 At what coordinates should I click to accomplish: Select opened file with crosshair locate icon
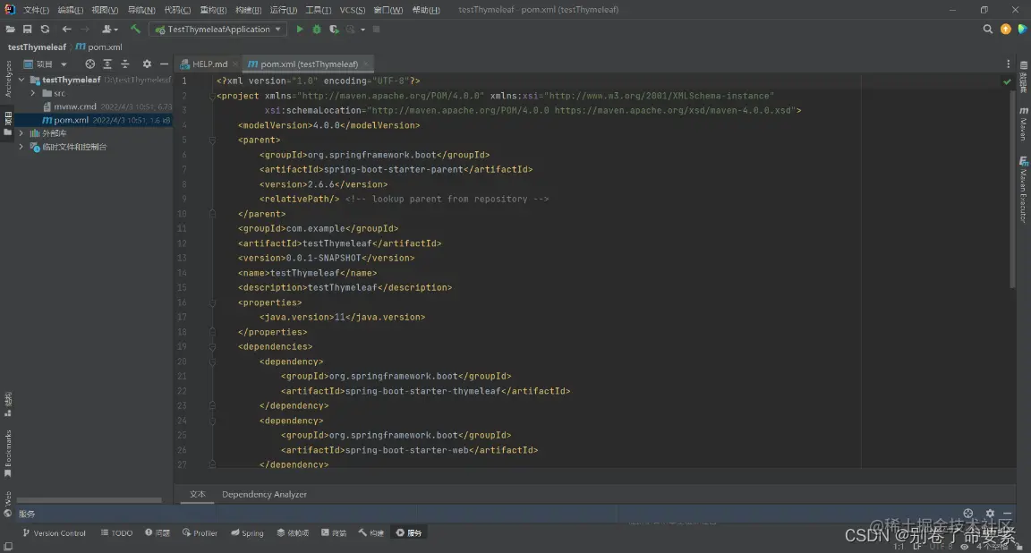90,64
